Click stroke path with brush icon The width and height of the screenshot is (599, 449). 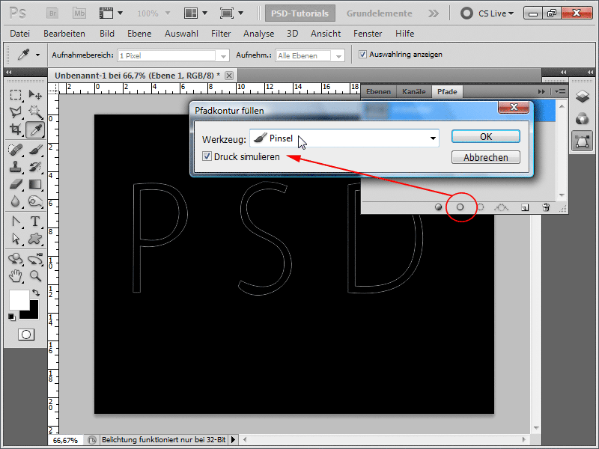coord(460,207)
